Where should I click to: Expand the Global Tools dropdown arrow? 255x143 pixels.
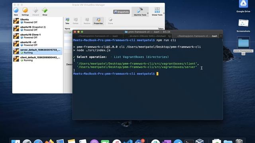164,13
